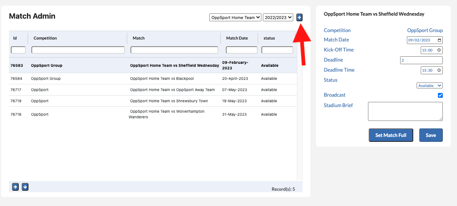The height and width of the screenshot is (206, 457).
Task: Click the Deadline number field
Action: [x=421, y=60]
